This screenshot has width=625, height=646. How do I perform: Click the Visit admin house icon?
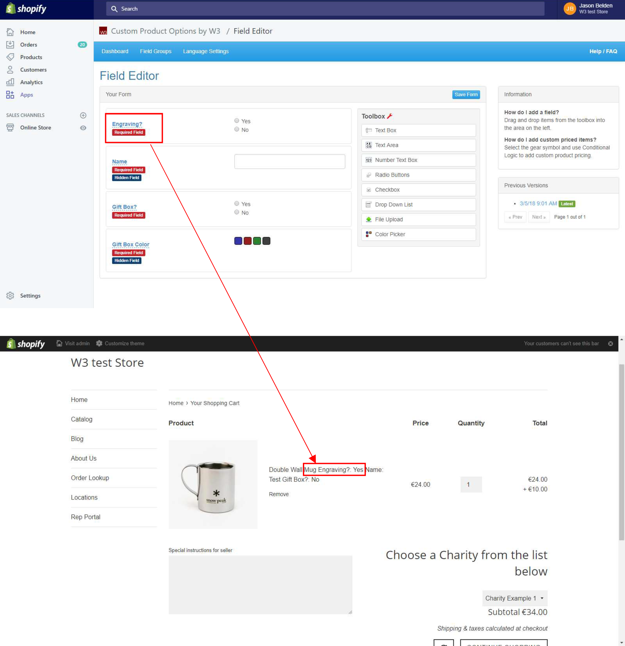59,343
